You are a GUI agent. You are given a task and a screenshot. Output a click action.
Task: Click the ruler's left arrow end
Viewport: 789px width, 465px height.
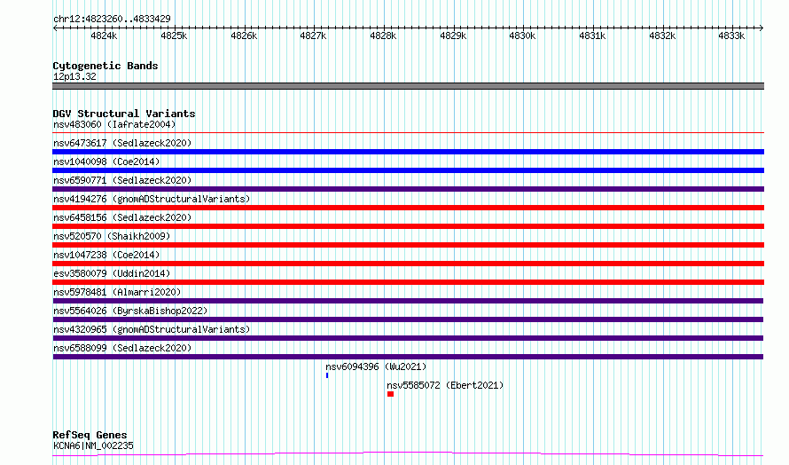click(x=55, y=28)
